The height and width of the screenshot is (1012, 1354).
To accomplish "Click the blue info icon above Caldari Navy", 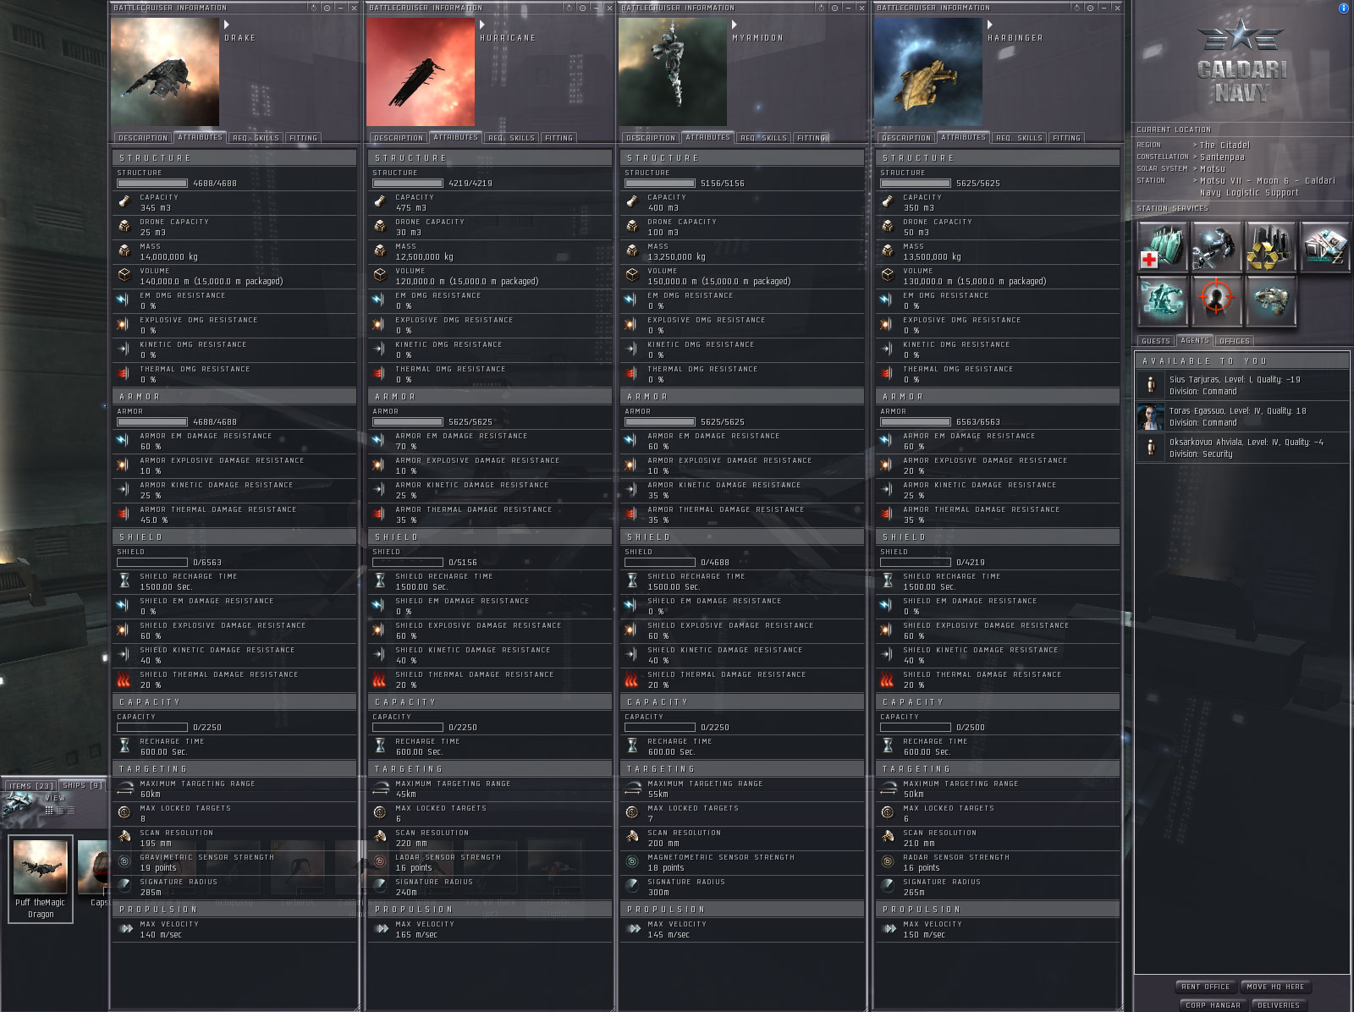I will pos(1344,8).
